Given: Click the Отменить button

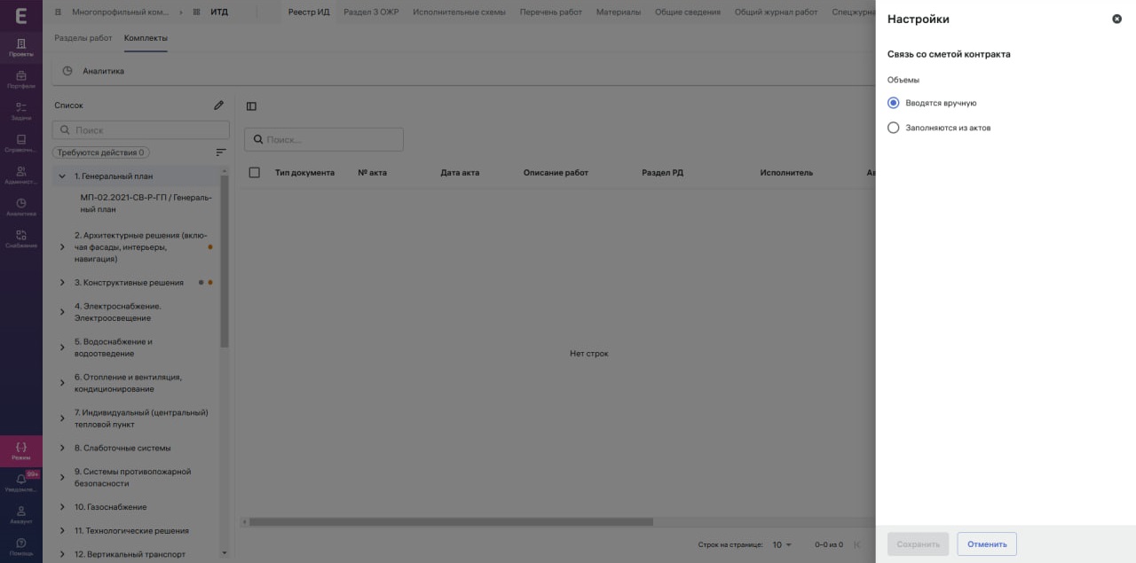Looking at the screenshot, I should coord(987,544).
